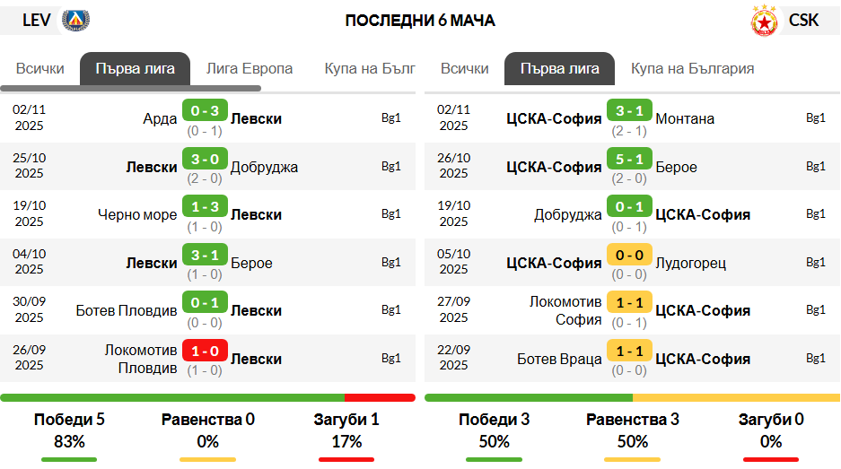This screenshot has height=469, width=841.
Task: Click the 5-1 score against Берое
Action: [x=629, y=159]
